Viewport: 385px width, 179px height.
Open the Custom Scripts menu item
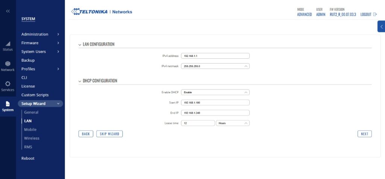(x=35, y=95)
